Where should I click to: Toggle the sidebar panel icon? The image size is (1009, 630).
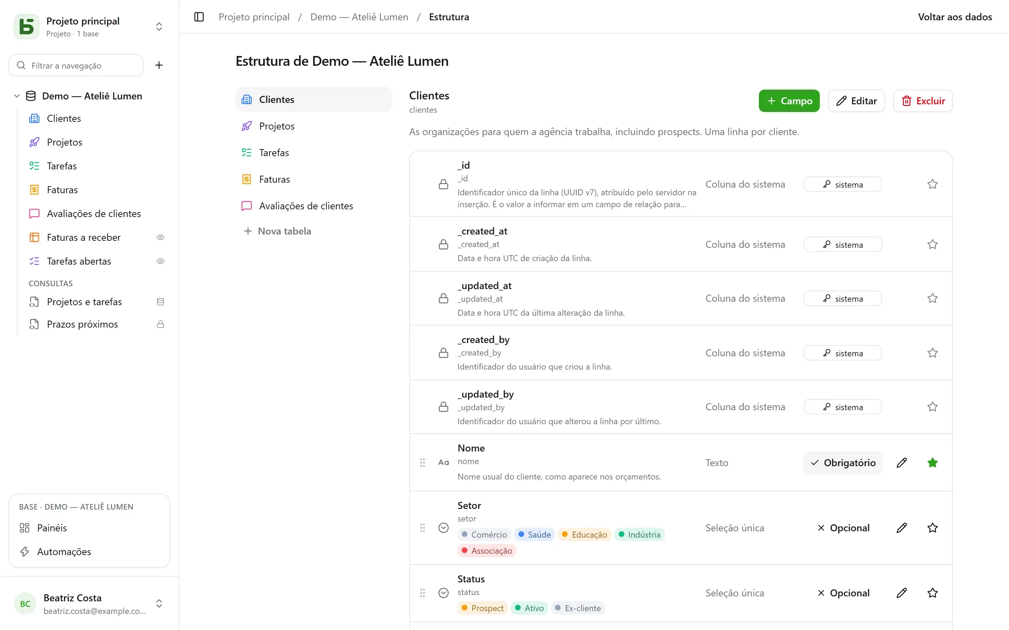(199, 17)
